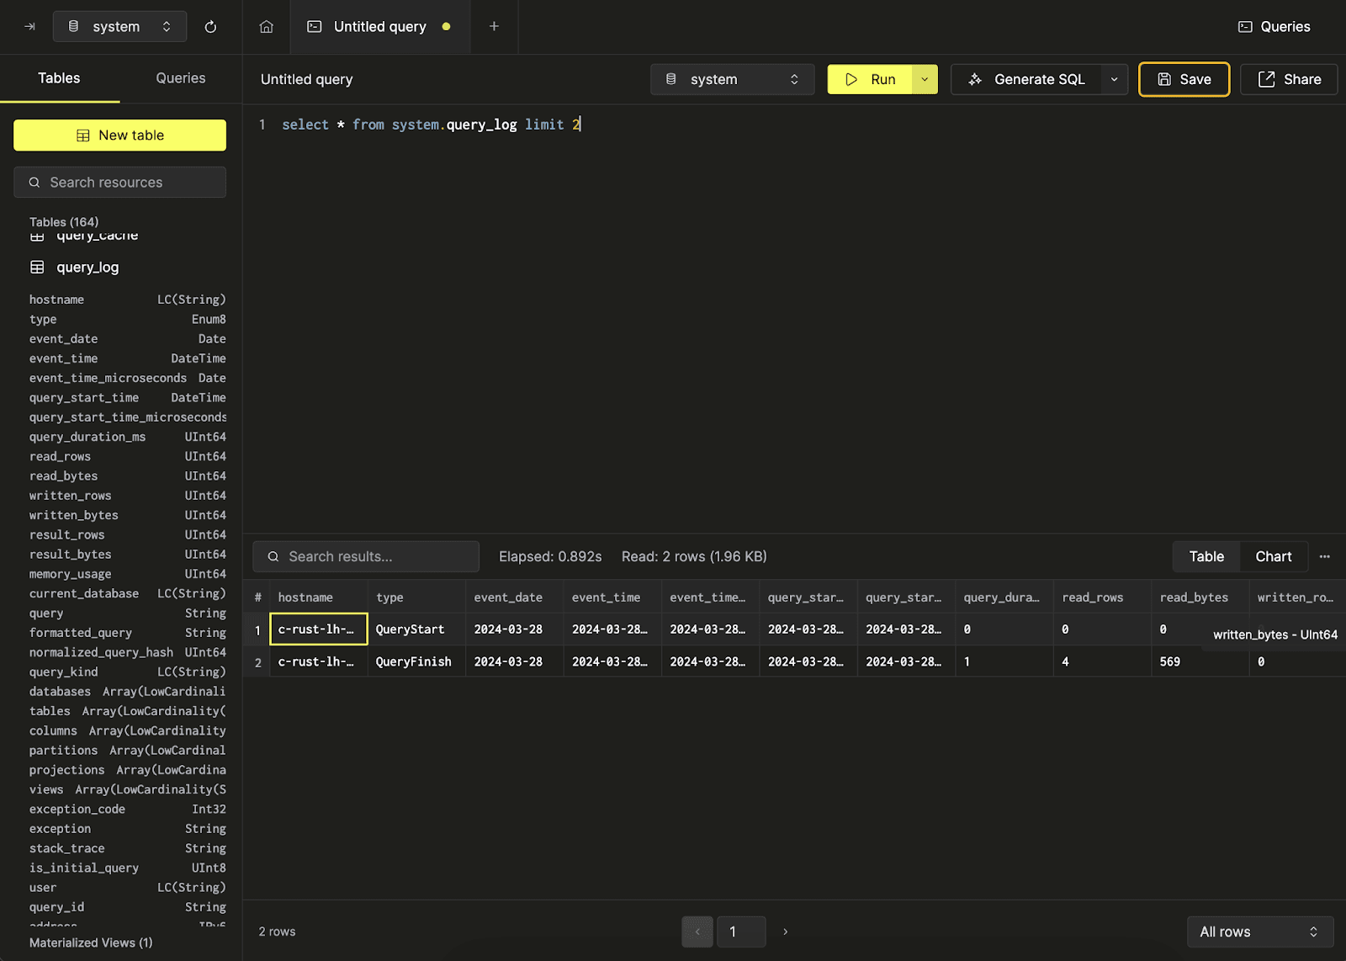
Task: Expand the Run button dropdown arrow
Action: coord(925,79)
